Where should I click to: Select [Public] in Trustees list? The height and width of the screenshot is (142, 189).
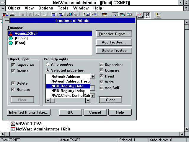coord(50,38)
